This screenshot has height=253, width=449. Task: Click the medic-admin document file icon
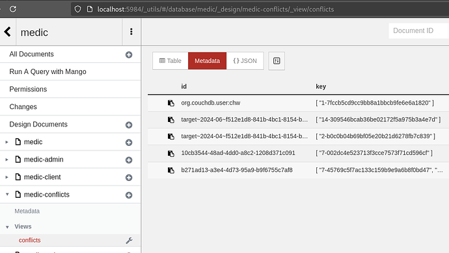click(18, 160)
